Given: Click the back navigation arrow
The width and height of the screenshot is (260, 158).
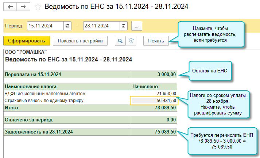Looking at the screenshot, I should coord(10,7).
